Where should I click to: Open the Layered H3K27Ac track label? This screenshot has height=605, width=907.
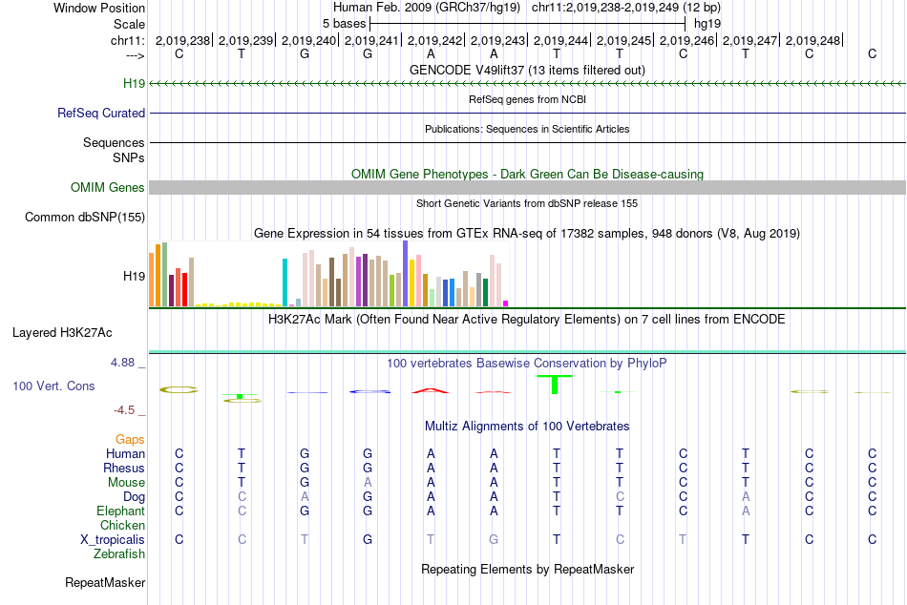62,333
